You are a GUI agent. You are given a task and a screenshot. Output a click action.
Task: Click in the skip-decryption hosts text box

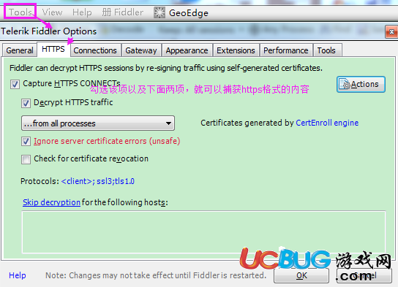click(x=204, y=232)
